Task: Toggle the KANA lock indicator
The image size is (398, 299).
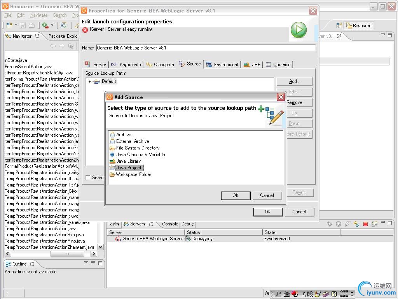Action: (x=344, y=296)
